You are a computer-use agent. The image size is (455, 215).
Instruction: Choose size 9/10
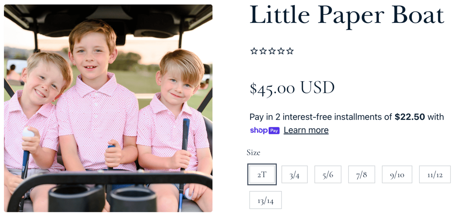pyautogui.click(x=397, y=175)
